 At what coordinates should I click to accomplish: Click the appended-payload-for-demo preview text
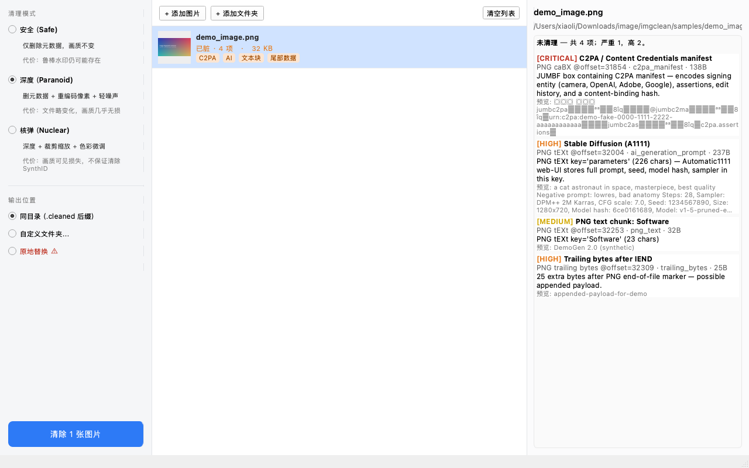click(592, 294)
